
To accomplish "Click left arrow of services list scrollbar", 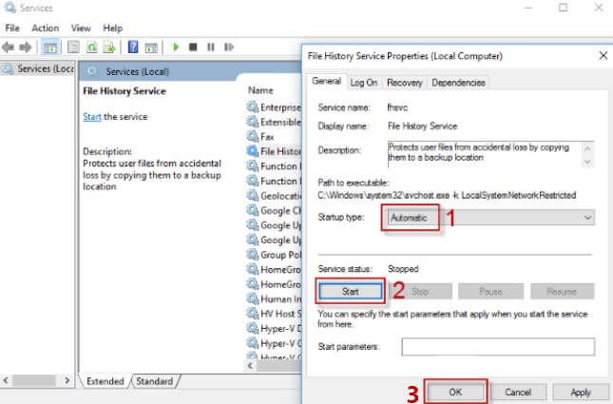I will point(250,366).
